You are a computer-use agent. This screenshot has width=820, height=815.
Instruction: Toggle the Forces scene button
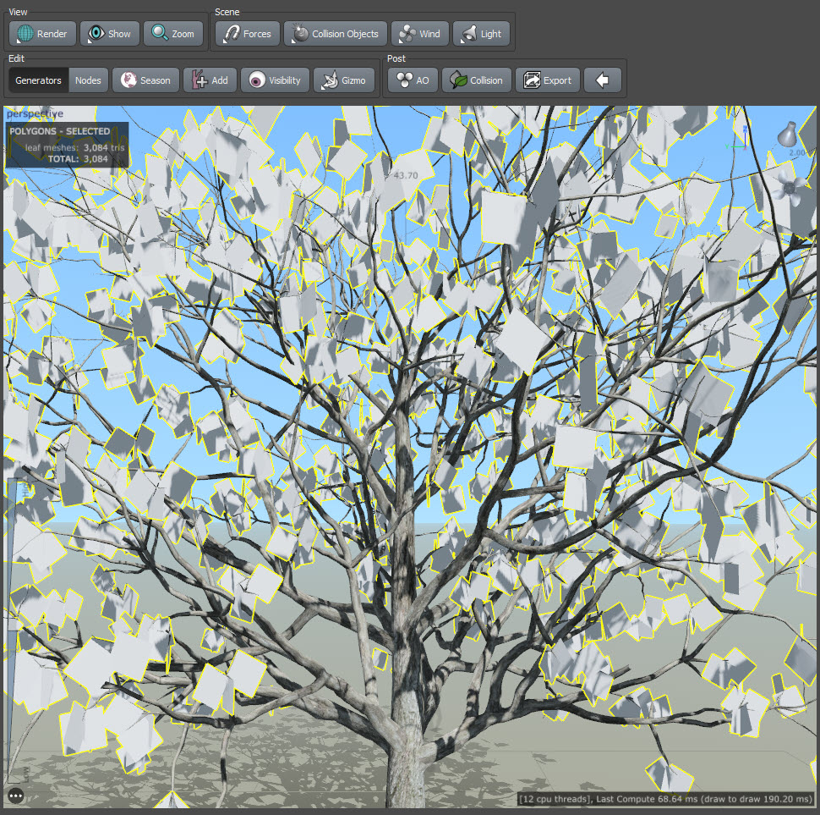pos(248,34)
